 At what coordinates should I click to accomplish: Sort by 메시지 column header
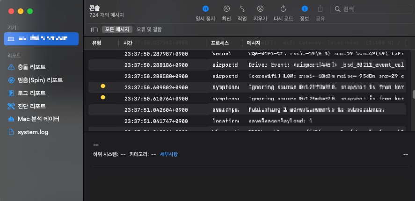pyautogui.click(x=254, y=43)
